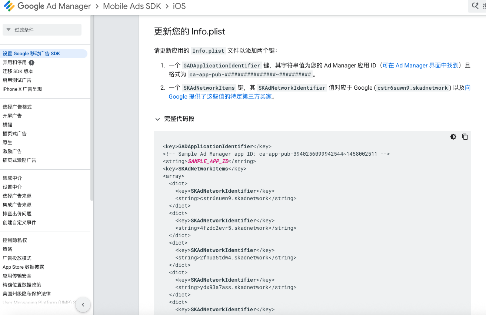The image size is (486, 315).
Task: Click SAMPLE_APP_ID placeholder in code
Action: coord(208,161)
